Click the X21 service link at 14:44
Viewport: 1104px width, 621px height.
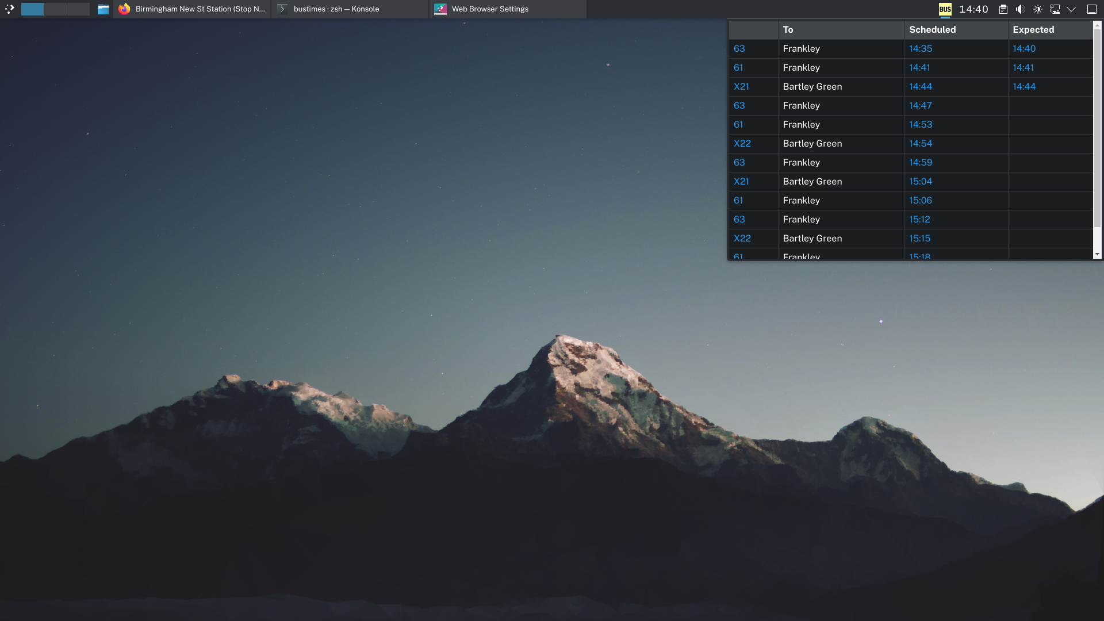[x=741, y=87]
